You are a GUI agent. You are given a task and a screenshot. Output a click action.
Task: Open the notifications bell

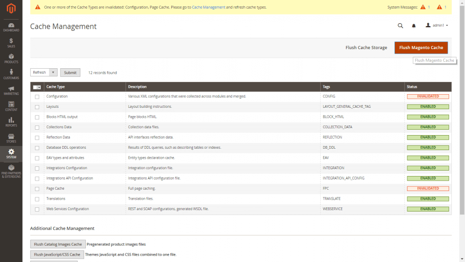(414, 26)
